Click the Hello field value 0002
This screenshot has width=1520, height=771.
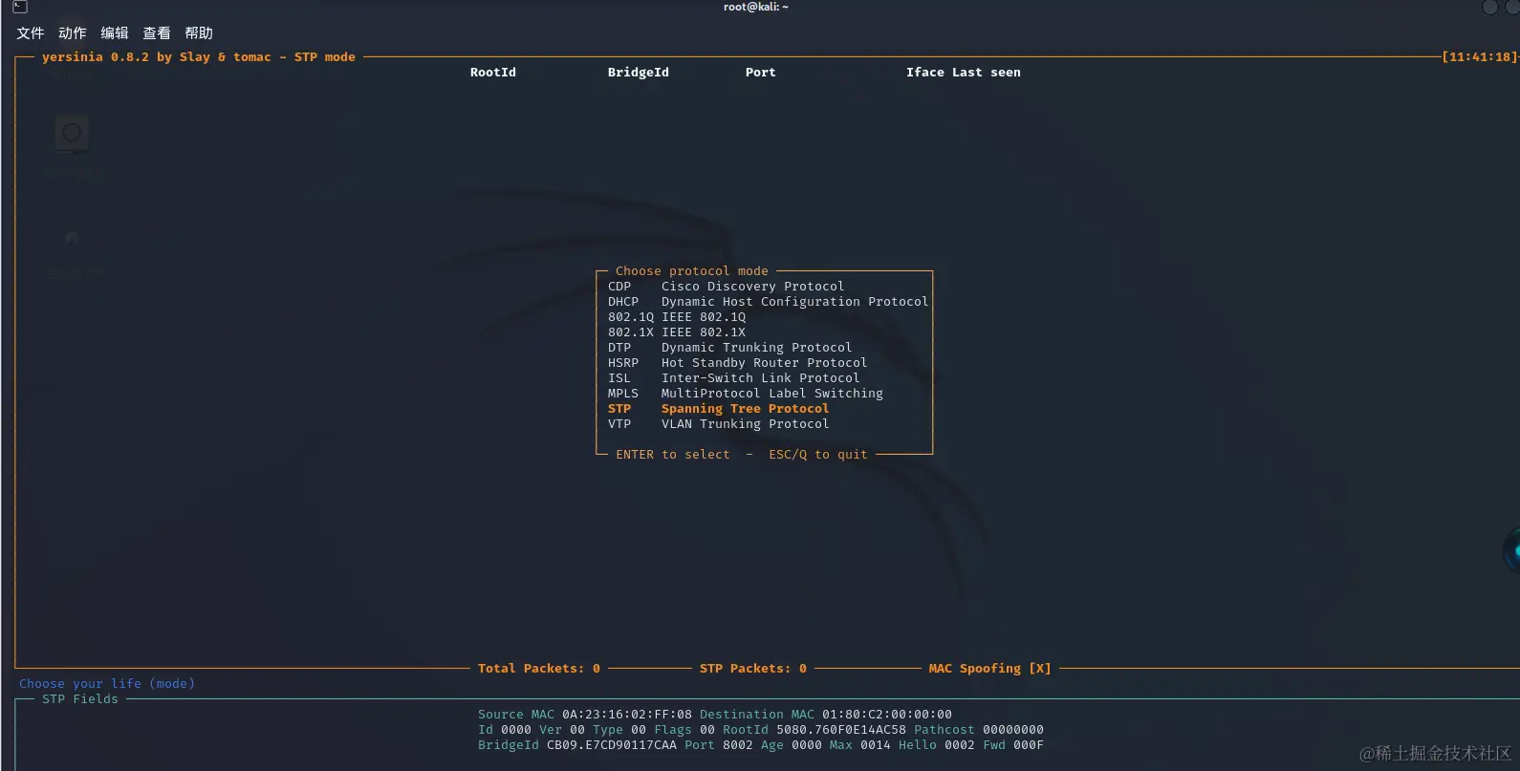960,745
